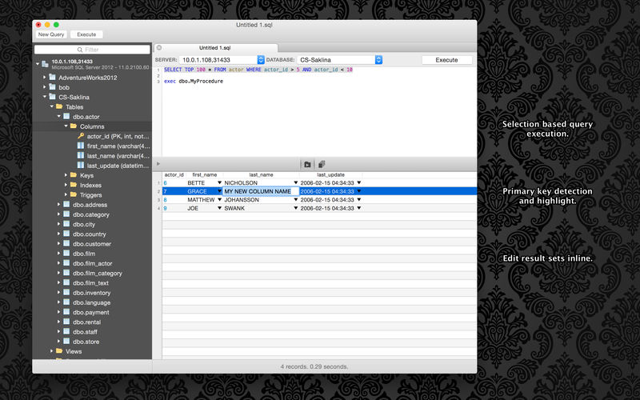
Task: Click the copy results icon
Action: coord(321,164)
